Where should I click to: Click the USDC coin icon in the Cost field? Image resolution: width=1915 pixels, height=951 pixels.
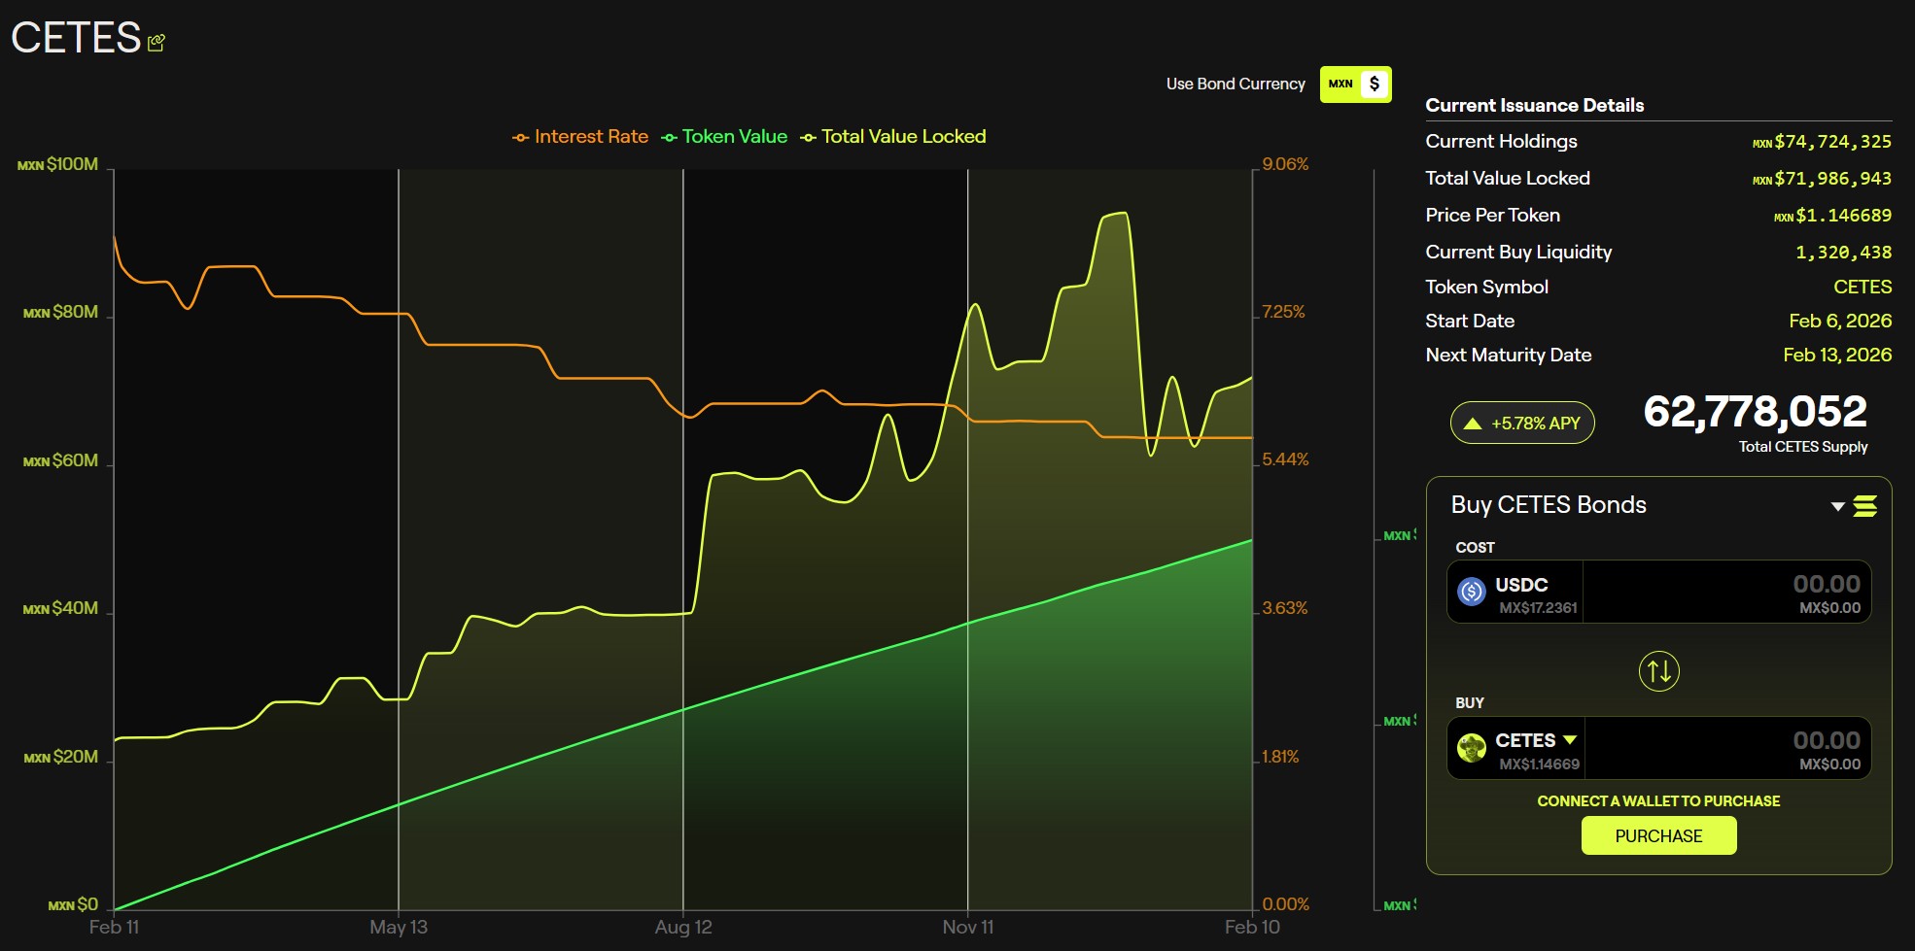click(1471, 592)
